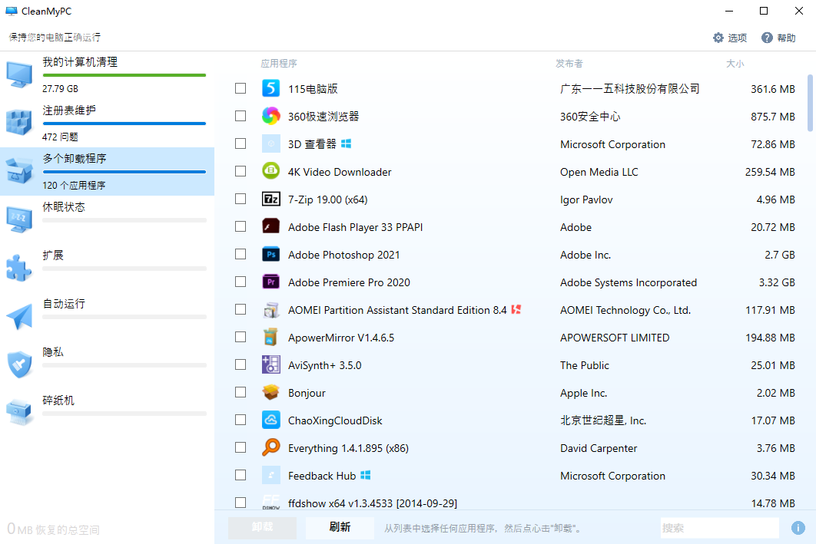Select the 自动运行 paper plane icon

pyautogui.click(x=18, y=315)
